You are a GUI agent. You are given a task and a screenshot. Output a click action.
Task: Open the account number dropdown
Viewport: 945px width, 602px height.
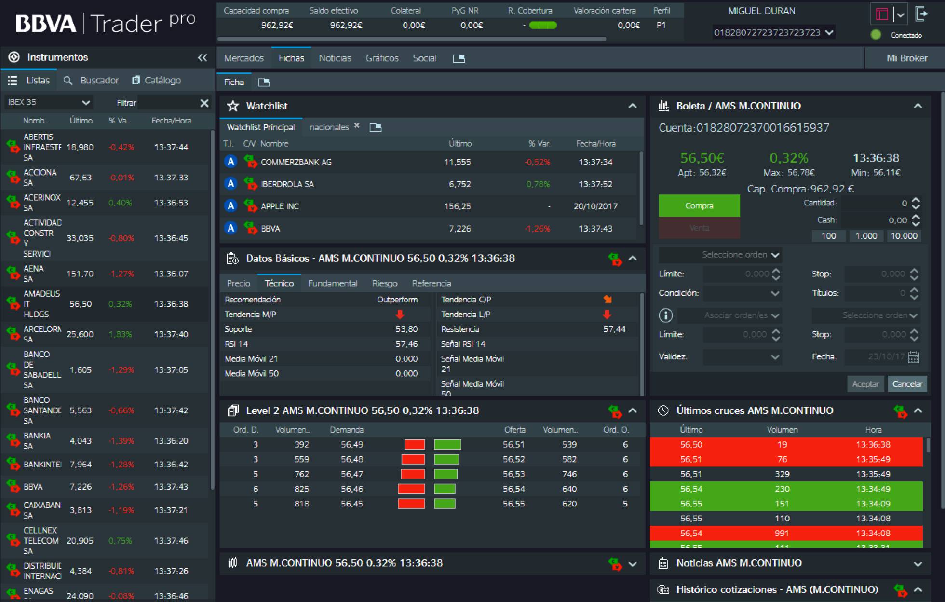click(x=774, y=32)
